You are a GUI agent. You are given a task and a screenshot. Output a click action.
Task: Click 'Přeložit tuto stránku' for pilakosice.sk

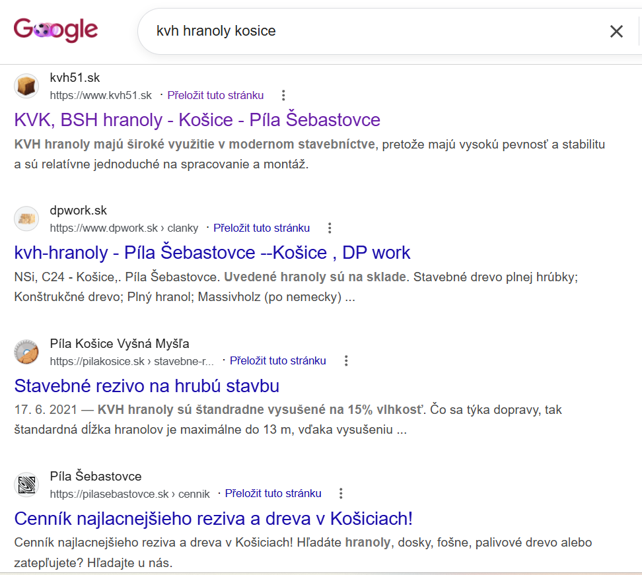[277, 360]
